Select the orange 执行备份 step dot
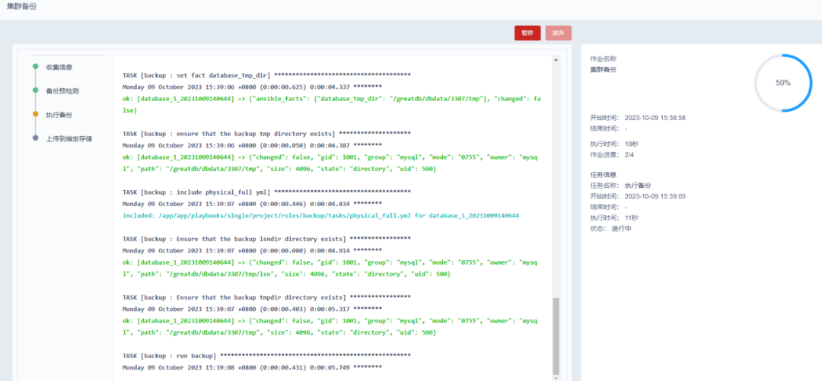The image size is (822, 381). coord(35,114)
